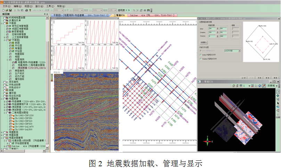Open the data type dropdown in import wizard
281x168 pixels.
(239, 51)
